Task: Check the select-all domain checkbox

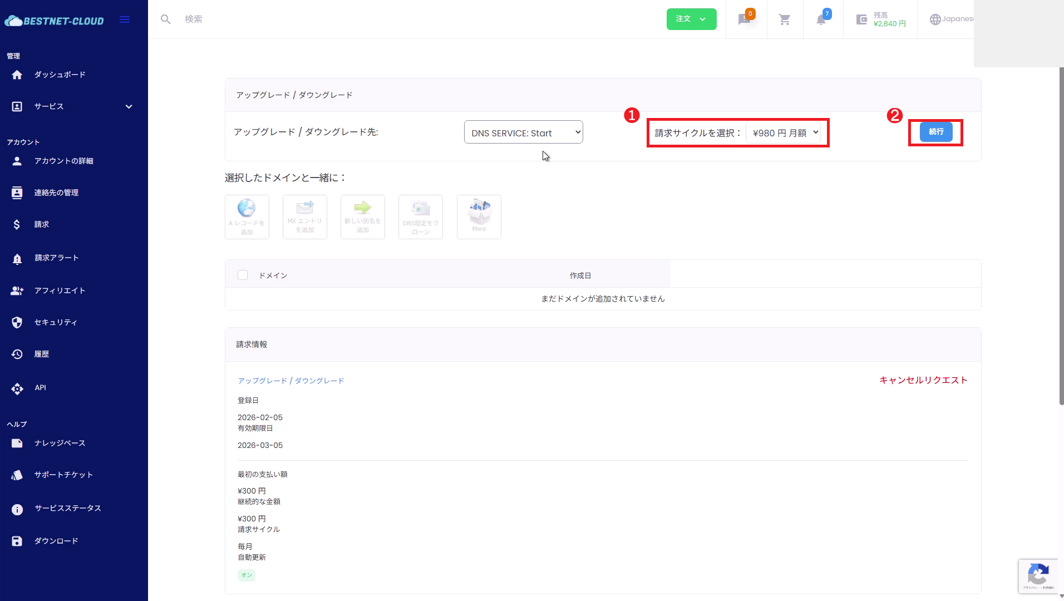Action: [x=243, y=275]
